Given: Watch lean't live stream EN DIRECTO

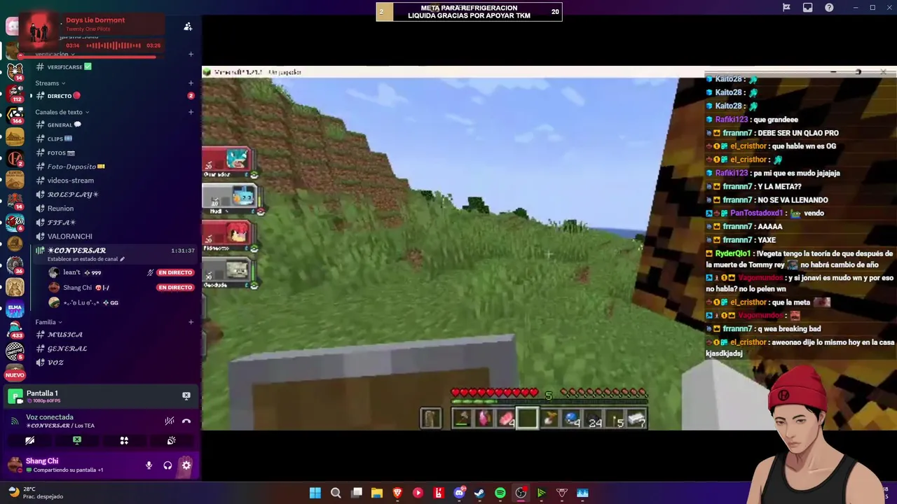Looking at the screenshot, I should [x=175, y=272].
